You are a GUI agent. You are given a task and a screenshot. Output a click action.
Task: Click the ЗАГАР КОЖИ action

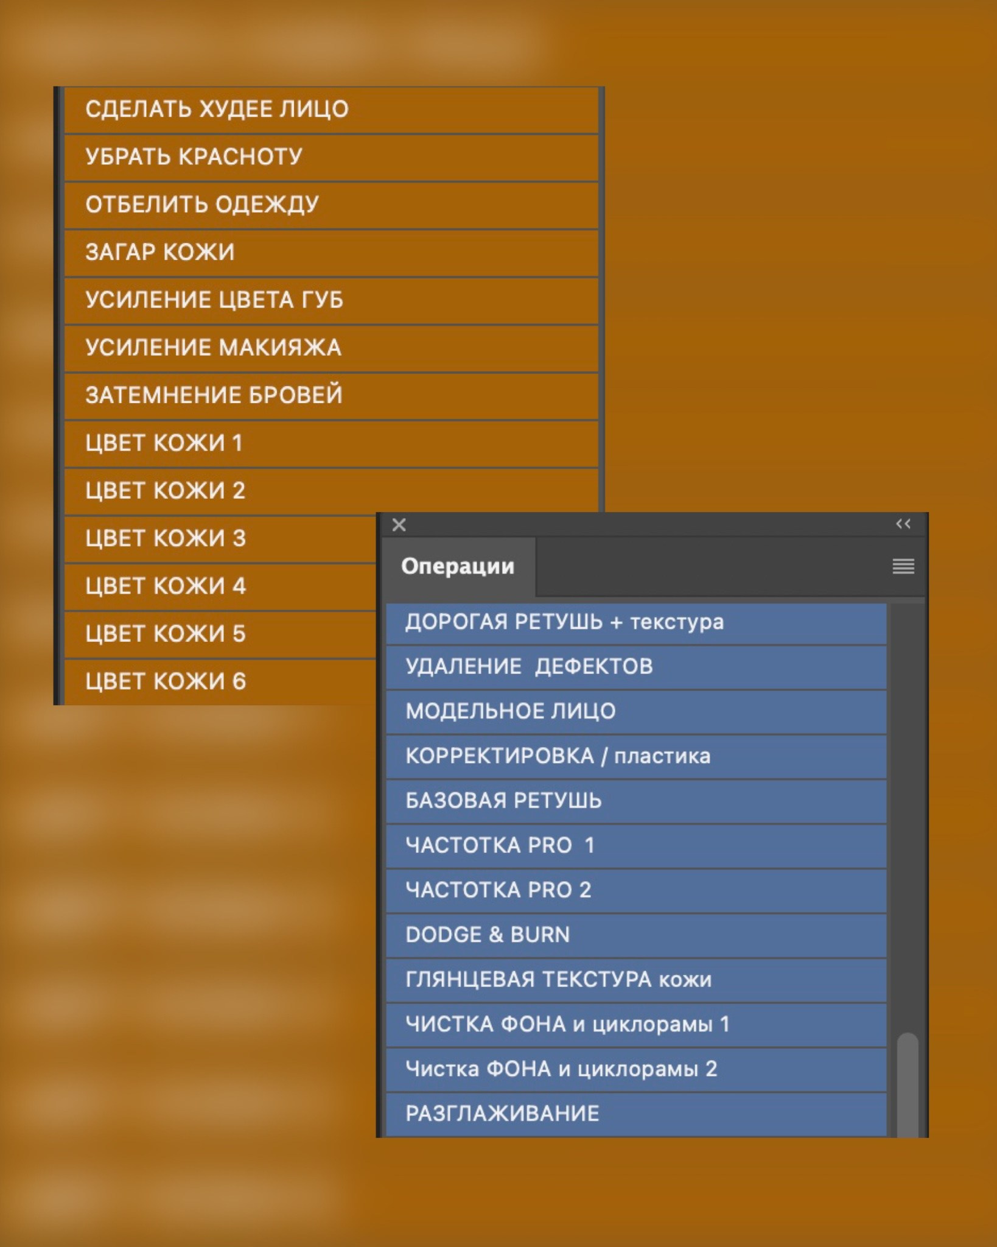[331, 253]
